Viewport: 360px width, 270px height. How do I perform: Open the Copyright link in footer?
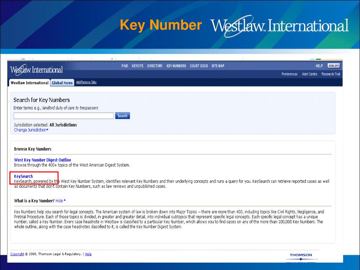coord(17,254)
